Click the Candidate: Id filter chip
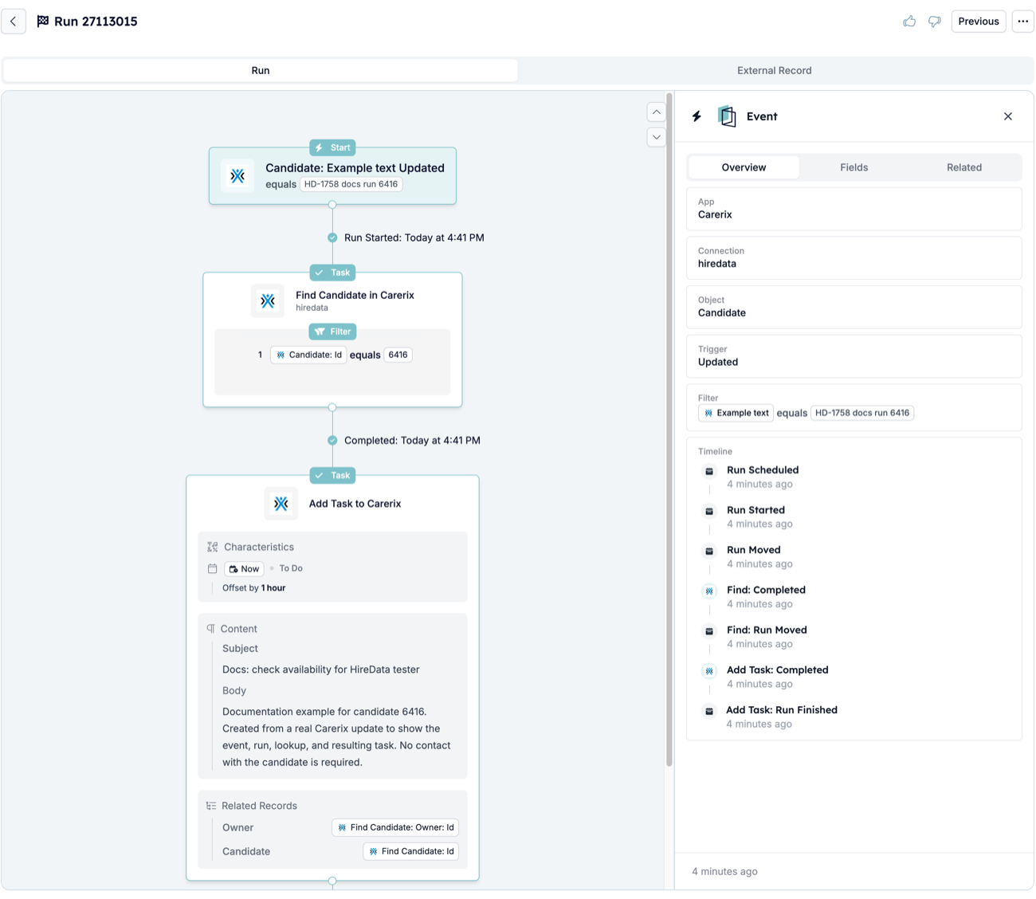 tap(308, 355)
